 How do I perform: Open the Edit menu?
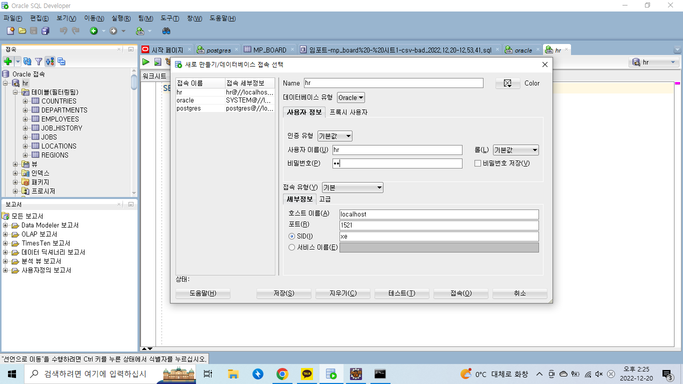coord(39,18)
